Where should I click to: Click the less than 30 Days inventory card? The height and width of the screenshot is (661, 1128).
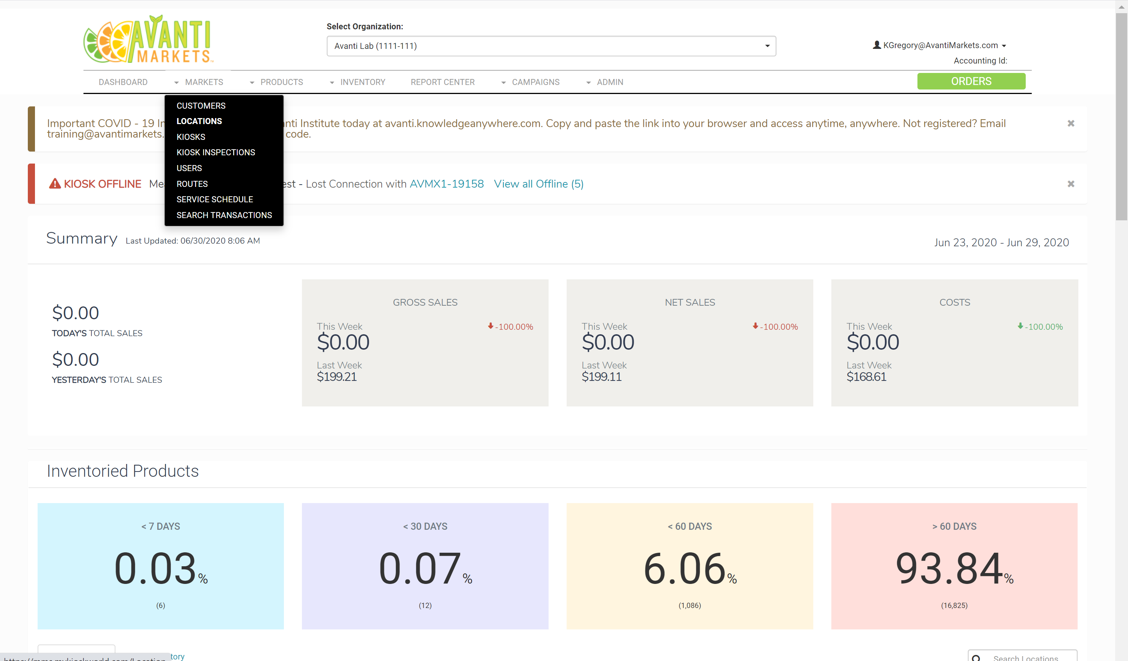click(x=425, y=566)
